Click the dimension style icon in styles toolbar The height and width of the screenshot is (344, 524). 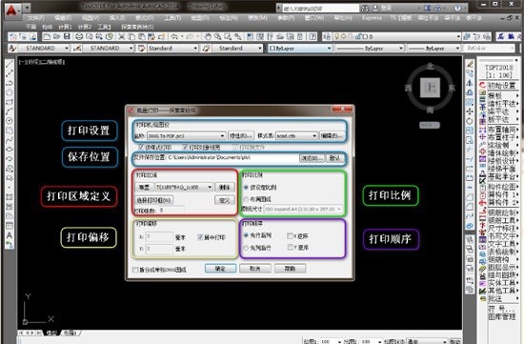click(77, 49)
